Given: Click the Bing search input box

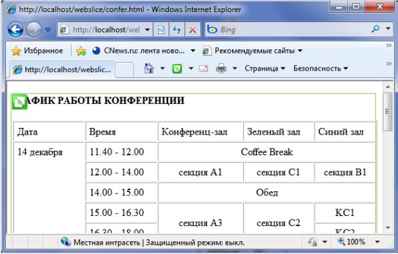Looking at the screenshot, I should (x=287, y=30).
